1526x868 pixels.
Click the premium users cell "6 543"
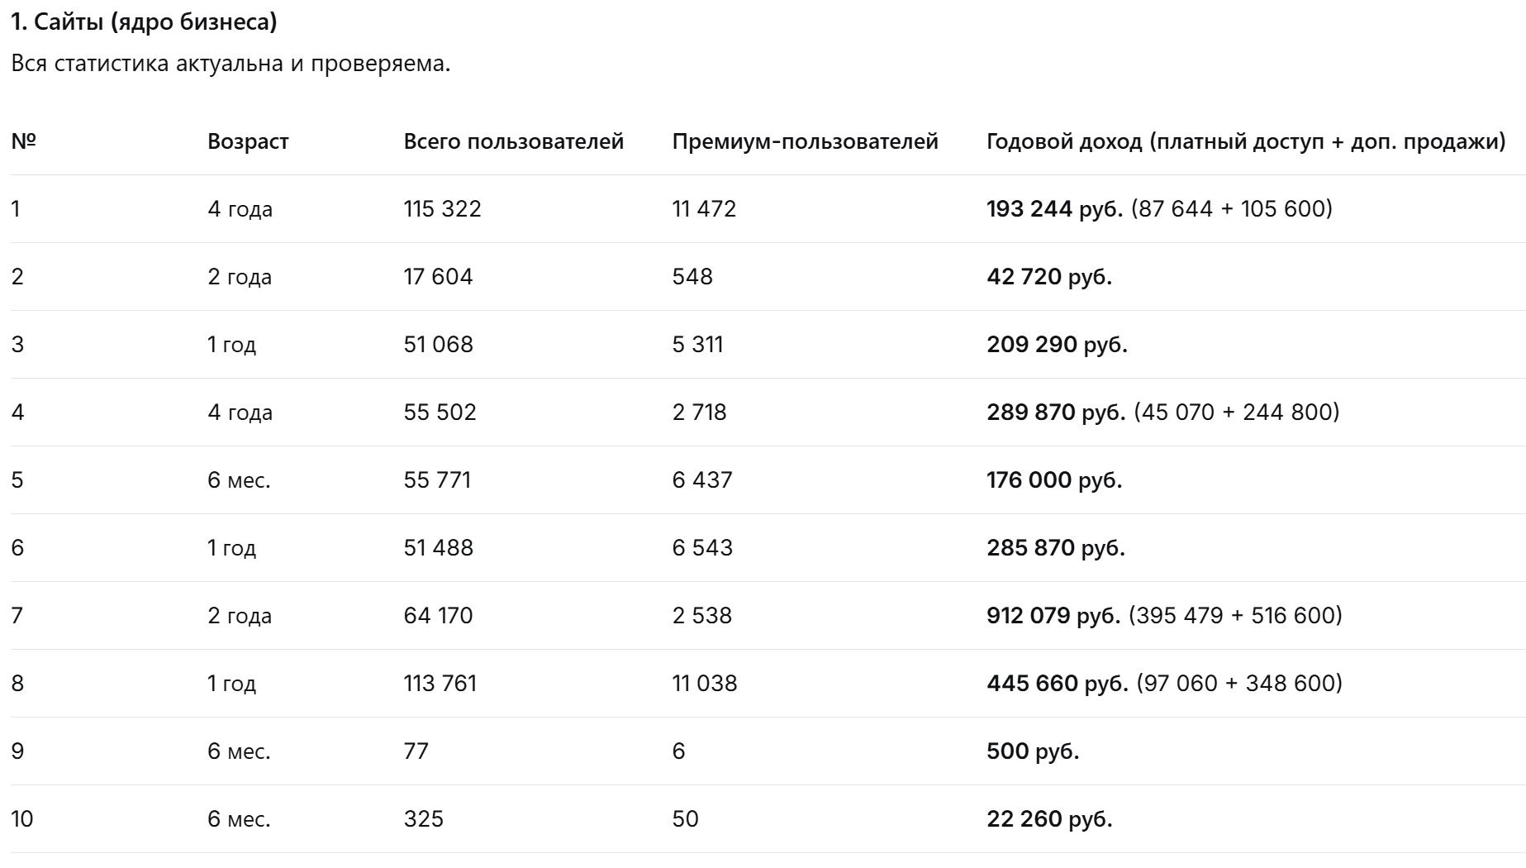click(702, 548)
